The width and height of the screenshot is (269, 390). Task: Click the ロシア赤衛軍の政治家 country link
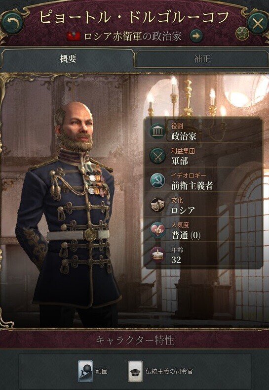point(132,36)
